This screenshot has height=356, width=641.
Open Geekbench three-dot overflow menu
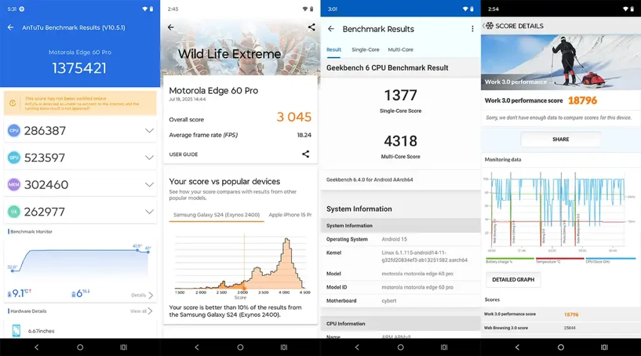473,29
